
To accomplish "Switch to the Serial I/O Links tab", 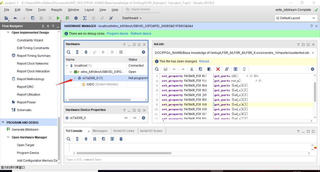I will coord(124,131).
